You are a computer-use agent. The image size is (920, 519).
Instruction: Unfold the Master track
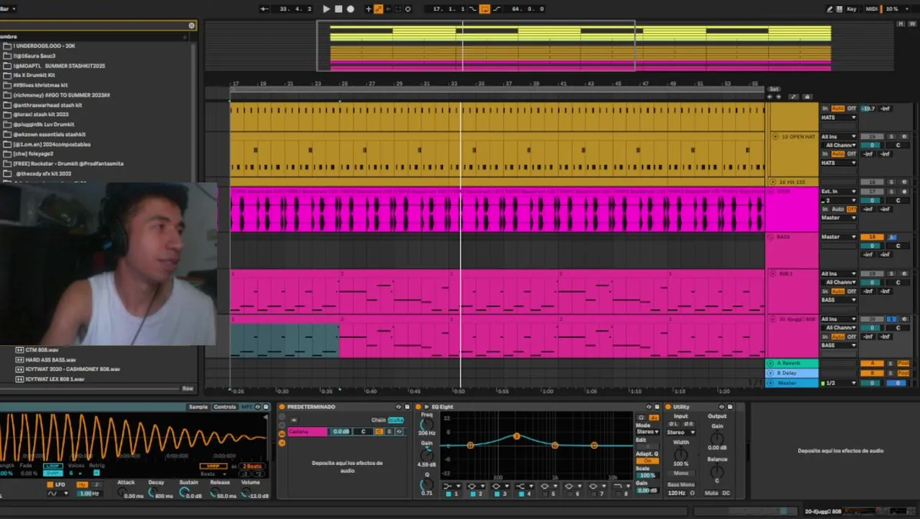771,383
